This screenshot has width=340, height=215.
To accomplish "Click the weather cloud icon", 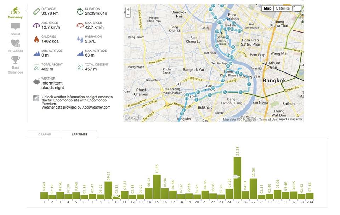I will tap(36, 82).
